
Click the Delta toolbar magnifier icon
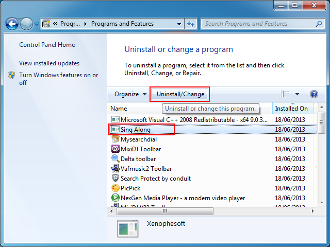click(x=115, y=158)
